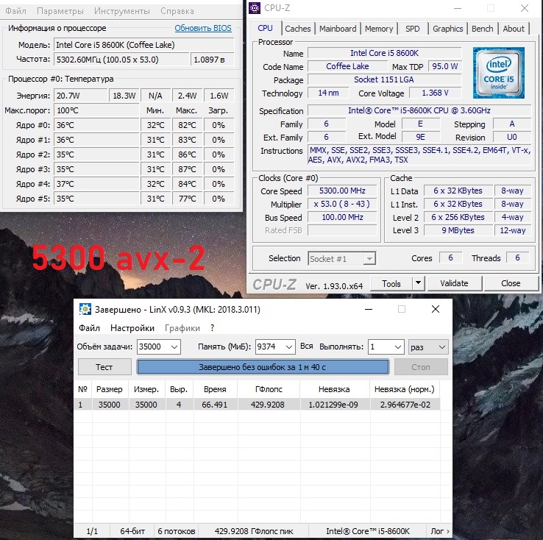Click the Невязка (норм.) column header
543x540 pixels.
point(405,389)
